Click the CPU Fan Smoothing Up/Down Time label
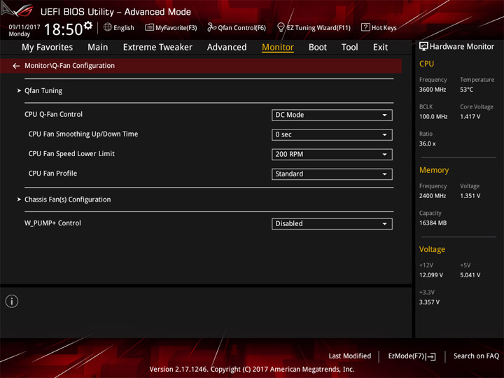Screen dimensions: 504x378 (x=83, y=134)
